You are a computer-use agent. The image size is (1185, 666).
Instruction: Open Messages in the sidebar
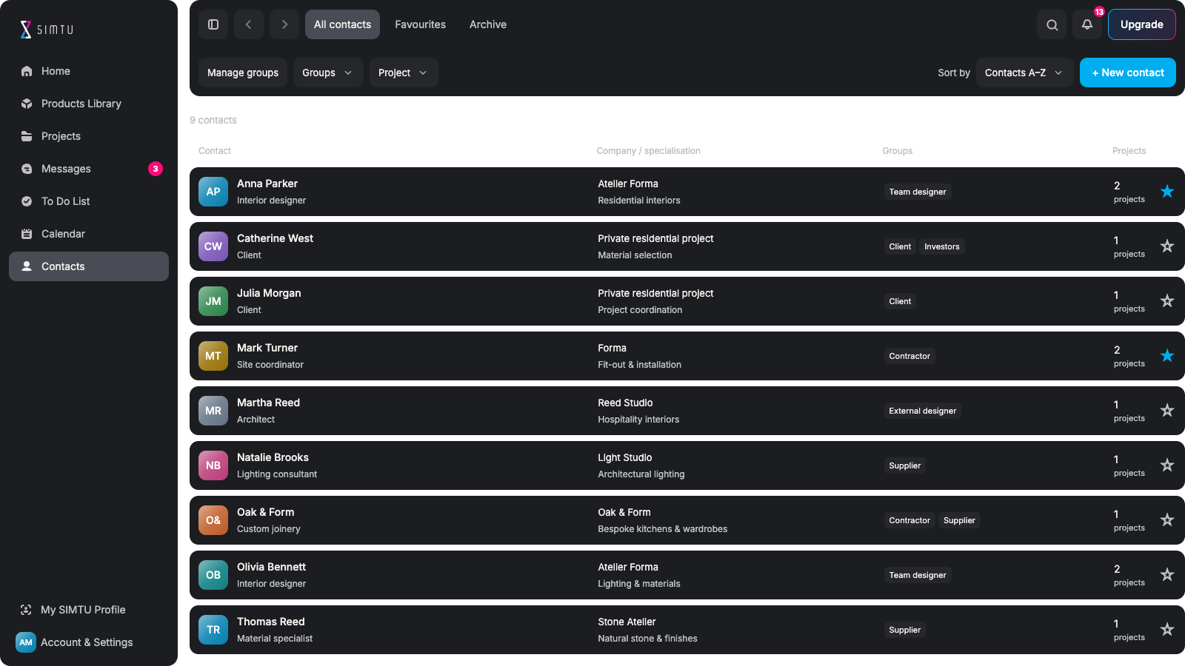click(89, 169)
